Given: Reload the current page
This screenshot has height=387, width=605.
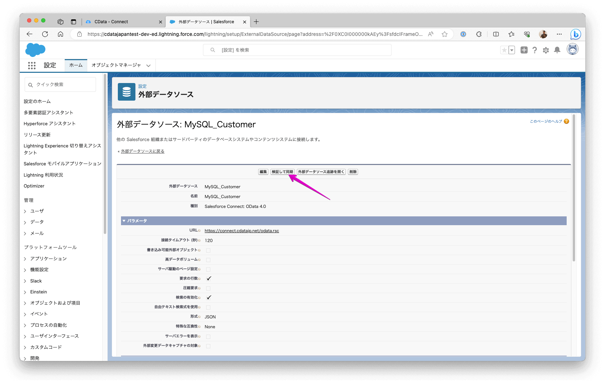Looking at the screenshot, I should pyautogui.click(x=45, y=34).
